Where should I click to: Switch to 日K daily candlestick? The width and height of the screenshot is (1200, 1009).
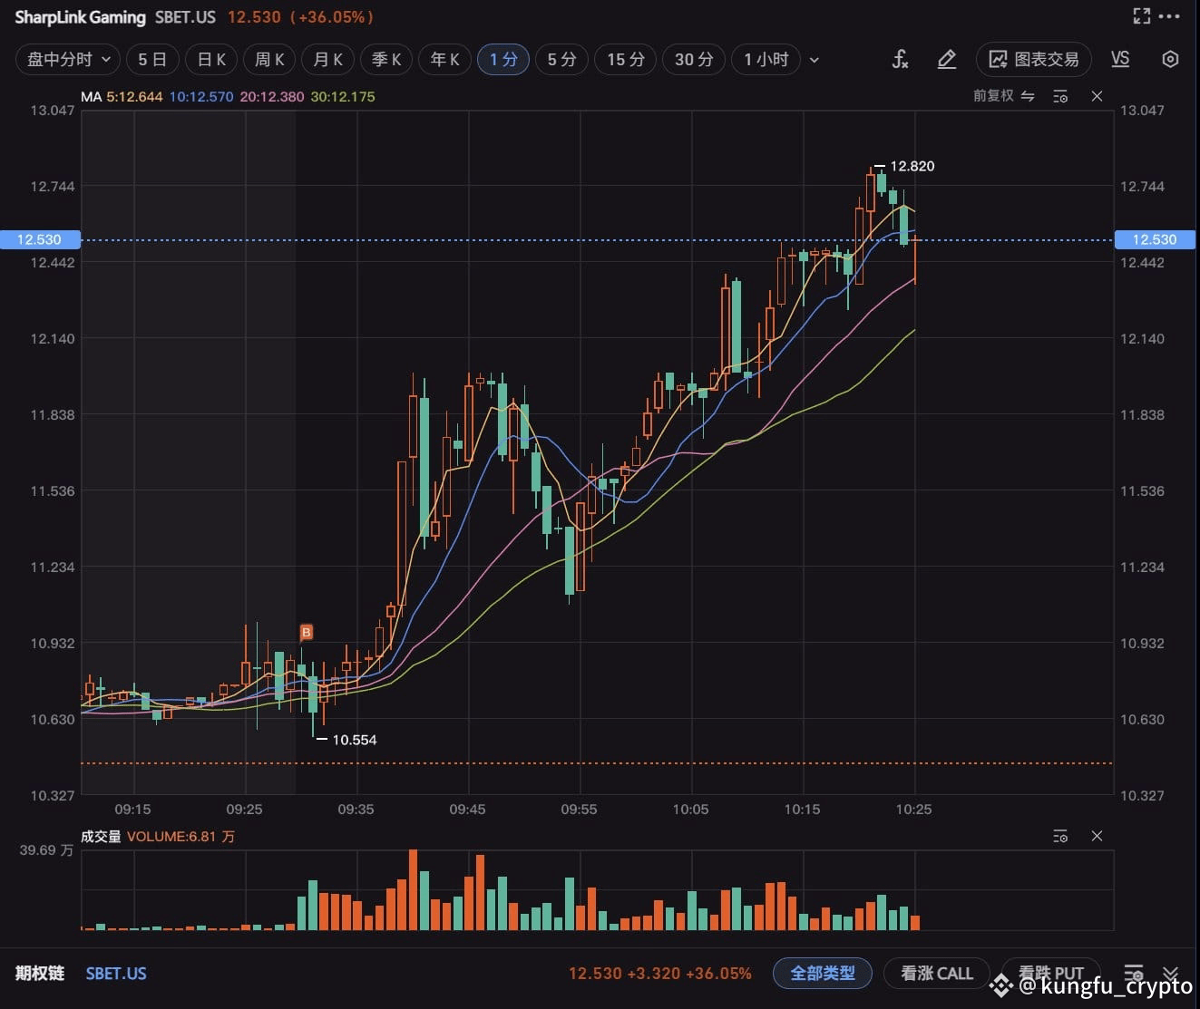(211, 60)
